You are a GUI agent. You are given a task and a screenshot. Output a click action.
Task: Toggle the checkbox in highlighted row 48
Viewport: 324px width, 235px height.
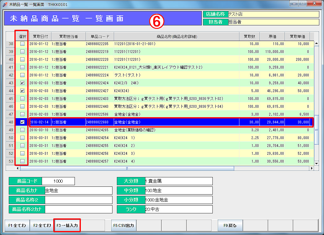click(x=22, y=122)
